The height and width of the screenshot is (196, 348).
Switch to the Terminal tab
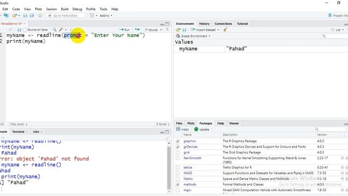(18, 132)
